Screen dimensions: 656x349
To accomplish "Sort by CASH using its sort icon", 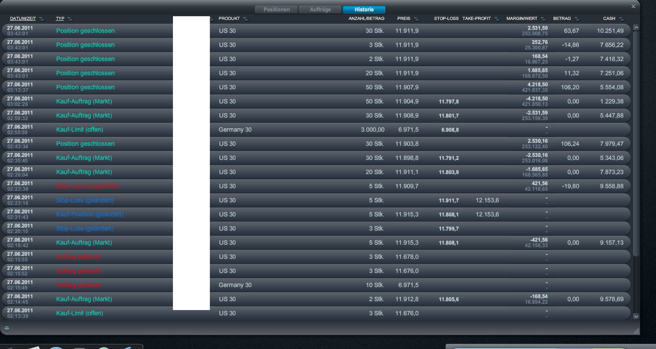I will (621, 19).
